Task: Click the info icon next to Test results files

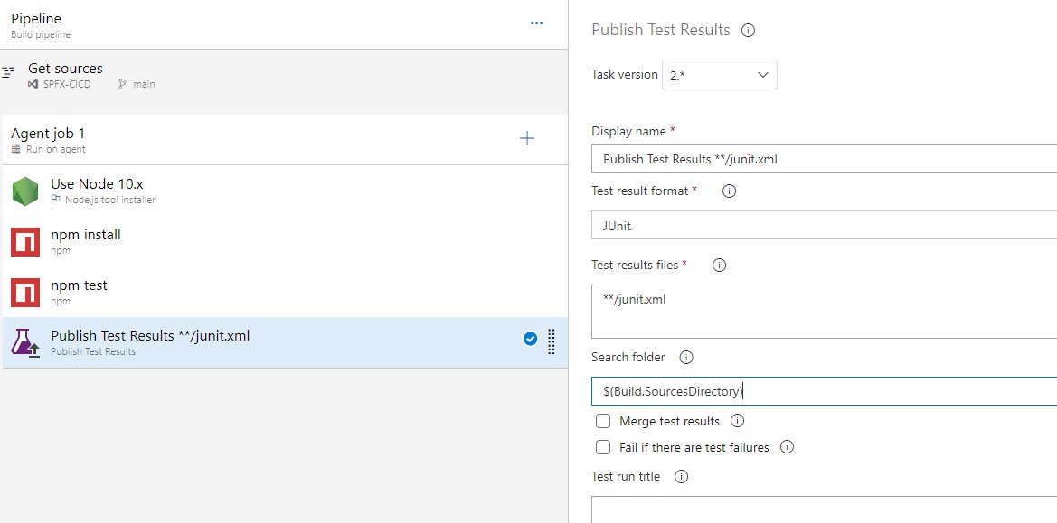Action: 719,266
